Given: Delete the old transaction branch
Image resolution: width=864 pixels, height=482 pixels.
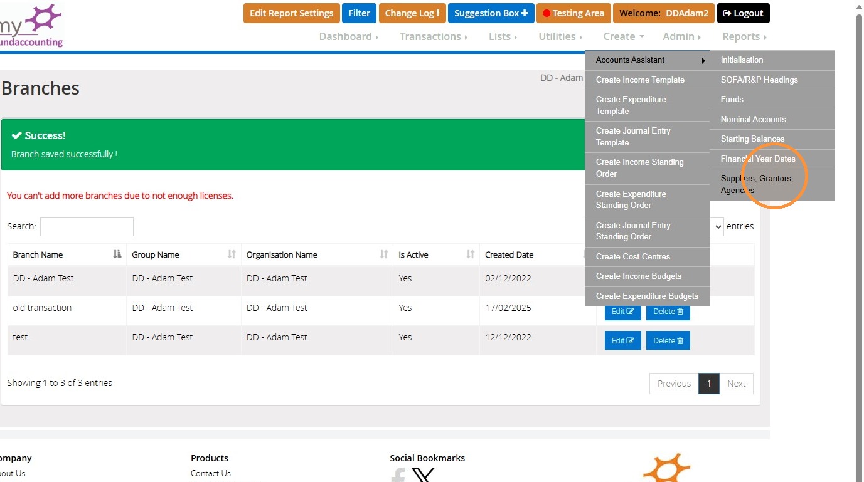Looking at the screenshot, I should pyautogui.click(x=668, y=312).
